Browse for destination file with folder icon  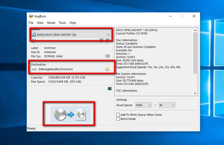click(107, 69)
